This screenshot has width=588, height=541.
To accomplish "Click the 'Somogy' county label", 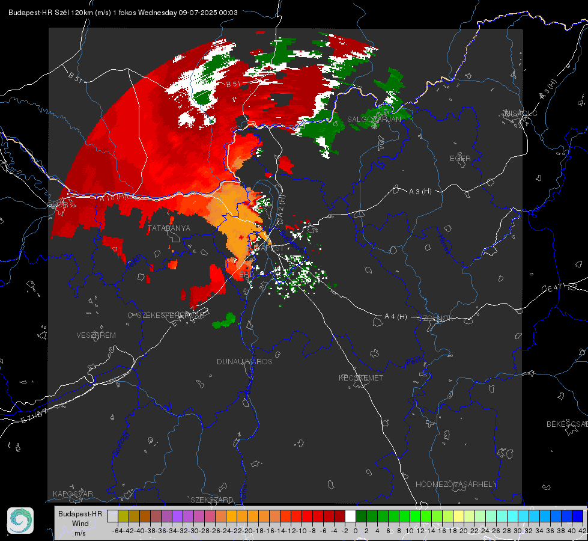I will coord(120,444).
